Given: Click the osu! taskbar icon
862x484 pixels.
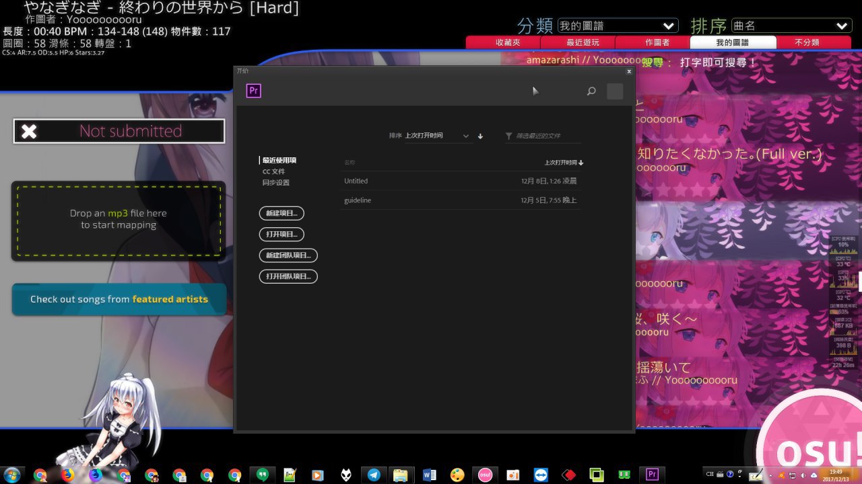Looking at the screenshot, I should tap(485, 475).
